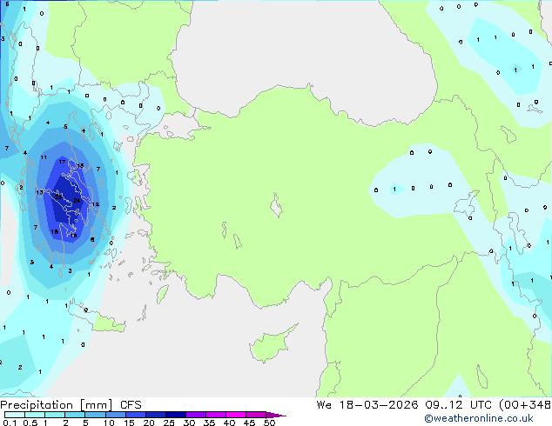Click the 0.1–0.5 mm palest legend swatch
The height and width of the screenshot is (426, 552).
tap(15, 415)
